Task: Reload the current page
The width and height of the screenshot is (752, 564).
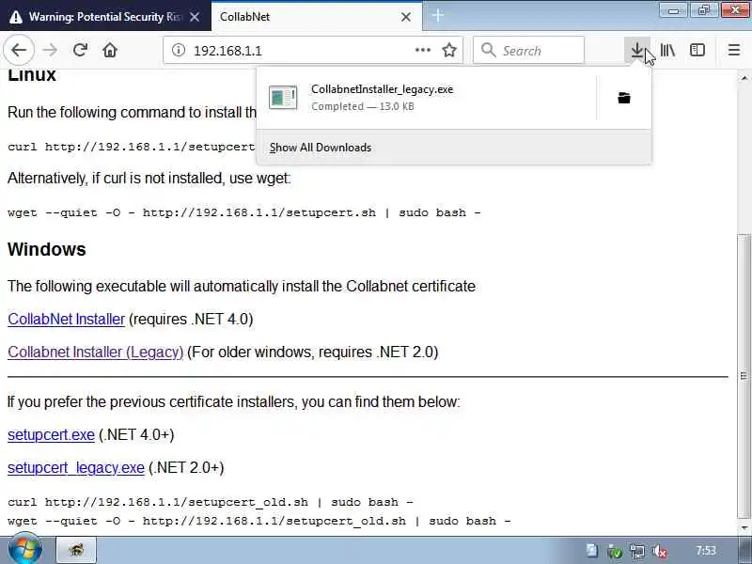Action: click(x=80, y=50)
